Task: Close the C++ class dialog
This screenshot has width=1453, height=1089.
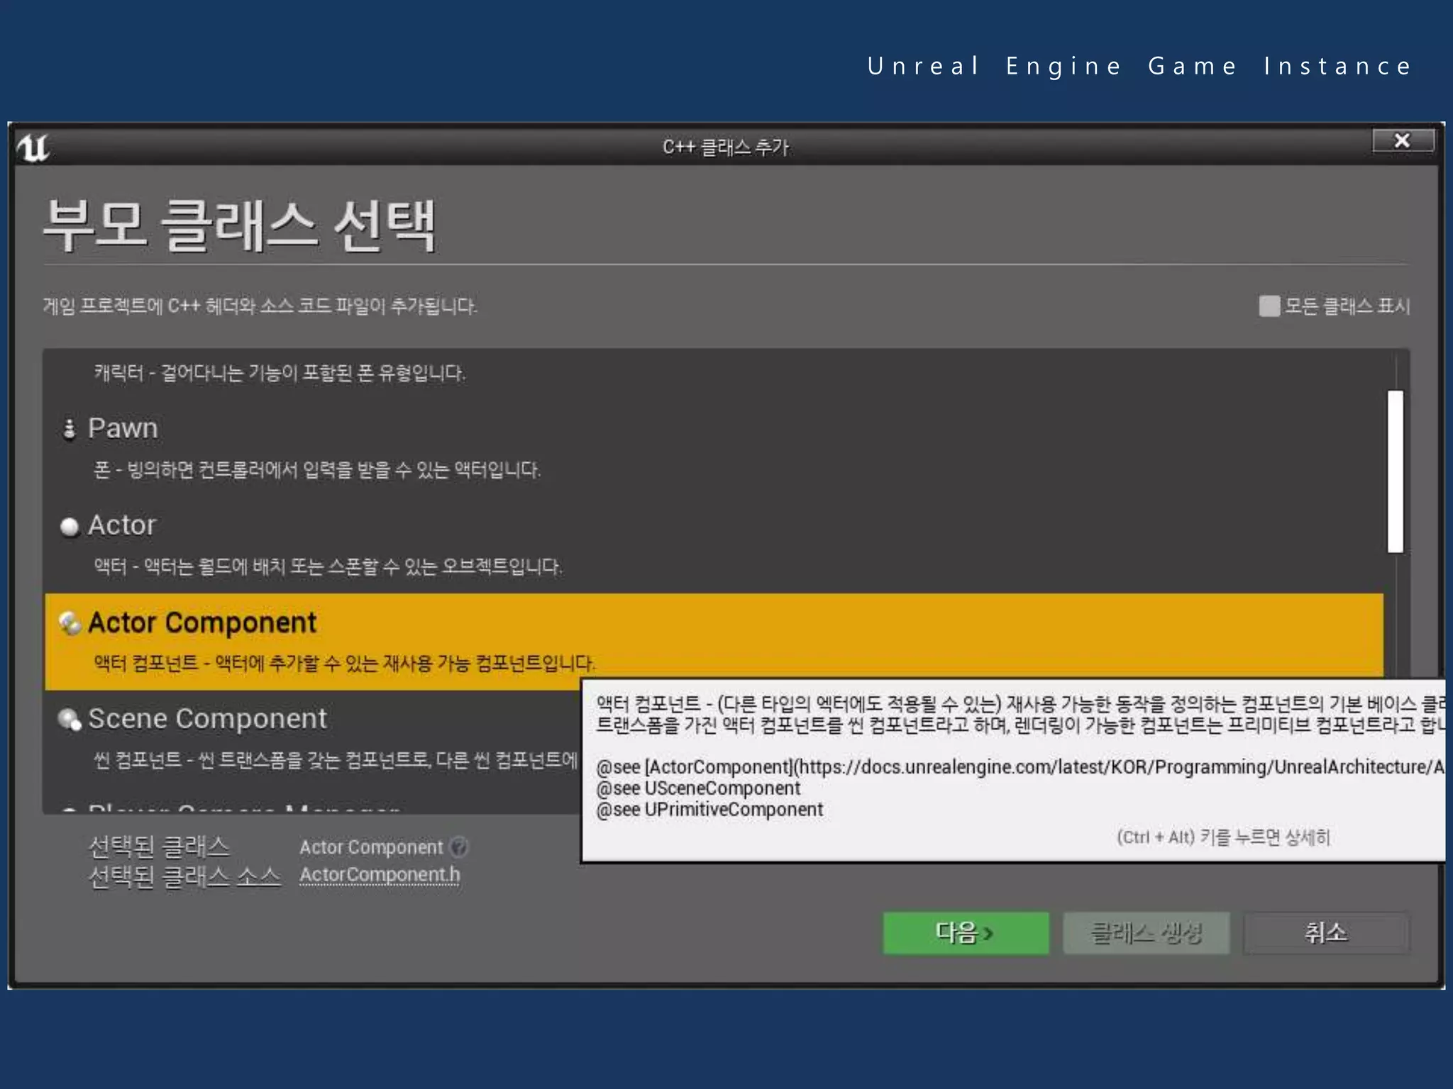Action: (x=1402, y=140)
